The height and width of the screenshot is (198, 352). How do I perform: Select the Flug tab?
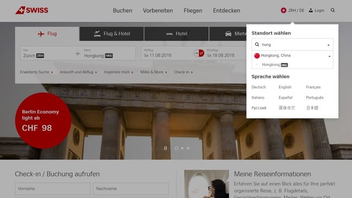(x=47, y=34)
